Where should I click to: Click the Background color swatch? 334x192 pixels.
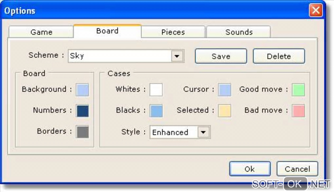(x=83, y=90)
